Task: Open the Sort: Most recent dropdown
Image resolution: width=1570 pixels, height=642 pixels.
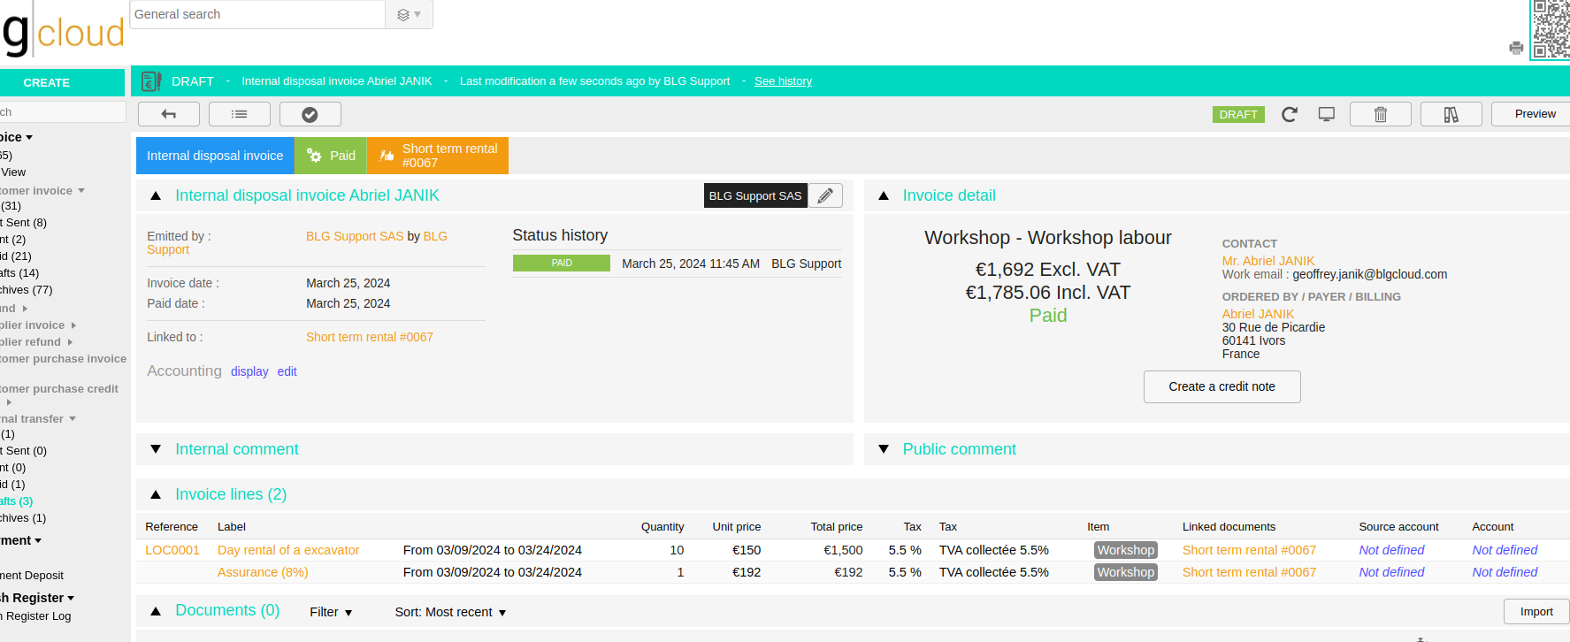Action: pyautogui.click(x=450, y=612)
